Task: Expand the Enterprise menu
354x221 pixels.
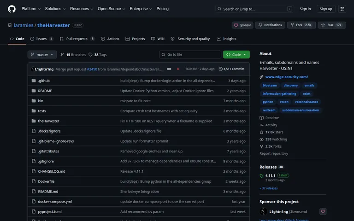Action: click(x=141, y=9)
